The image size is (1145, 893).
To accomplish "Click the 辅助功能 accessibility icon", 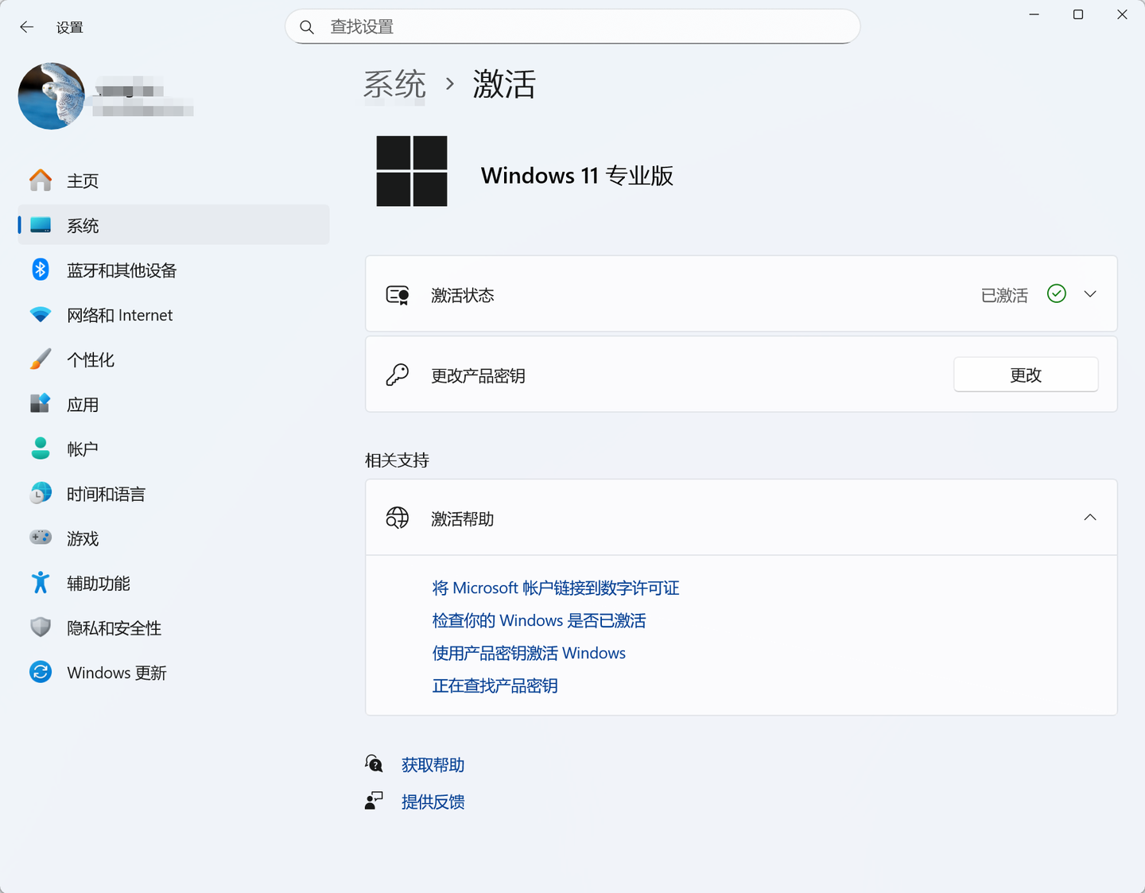I will point(41,583).
